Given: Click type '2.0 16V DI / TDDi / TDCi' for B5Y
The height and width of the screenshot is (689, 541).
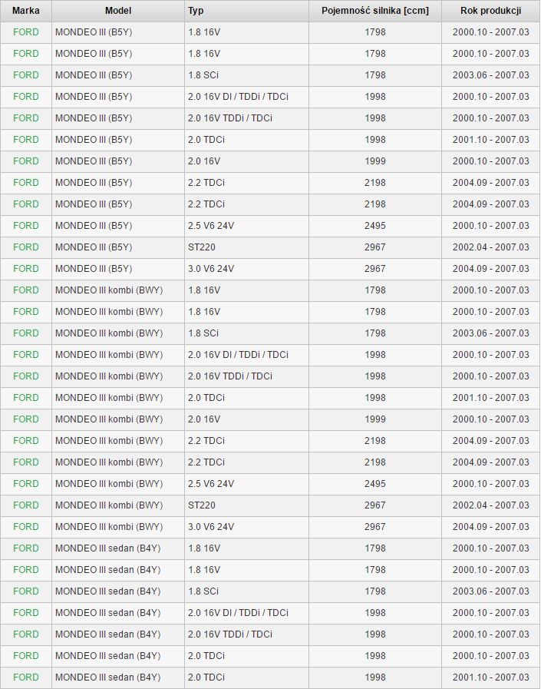Looking at the screenshot, I should click(238, 97).
